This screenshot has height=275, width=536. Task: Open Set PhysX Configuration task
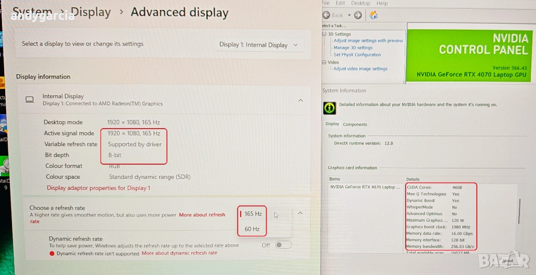[357, 55]
